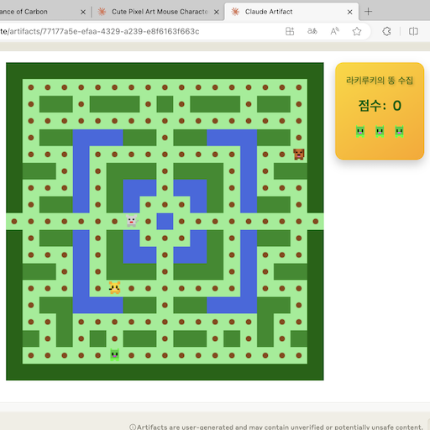The height and width of the screenshot is (430, 430).
Task: Click the score display 점수: 0
Action: pyautogui.click(x=380, y=106)
